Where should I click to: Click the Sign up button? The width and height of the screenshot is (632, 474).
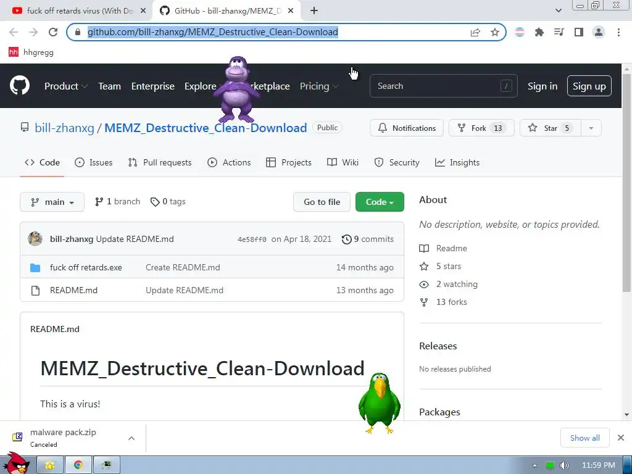click(589, 86)
